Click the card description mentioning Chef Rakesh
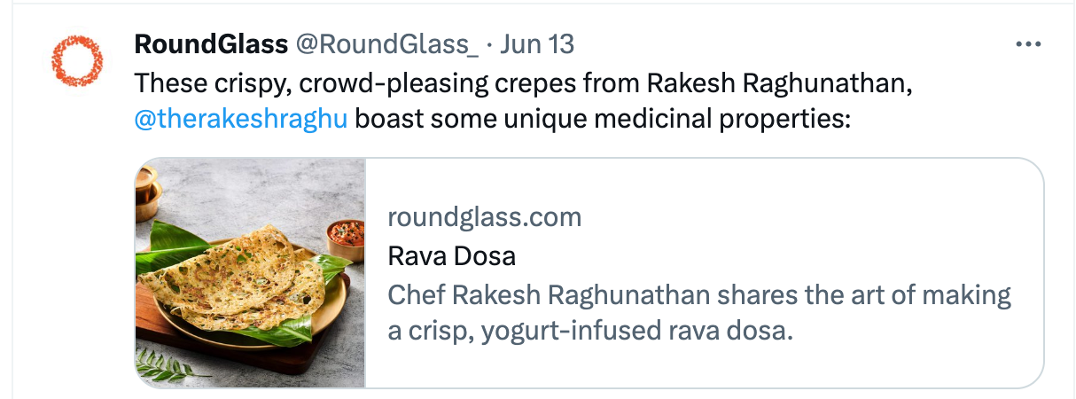This screenshot has height=399, width=1076. coord(699,295)
